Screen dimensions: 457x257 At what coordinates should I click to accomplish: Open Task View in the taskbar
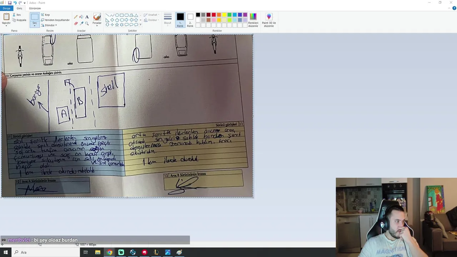86,252
